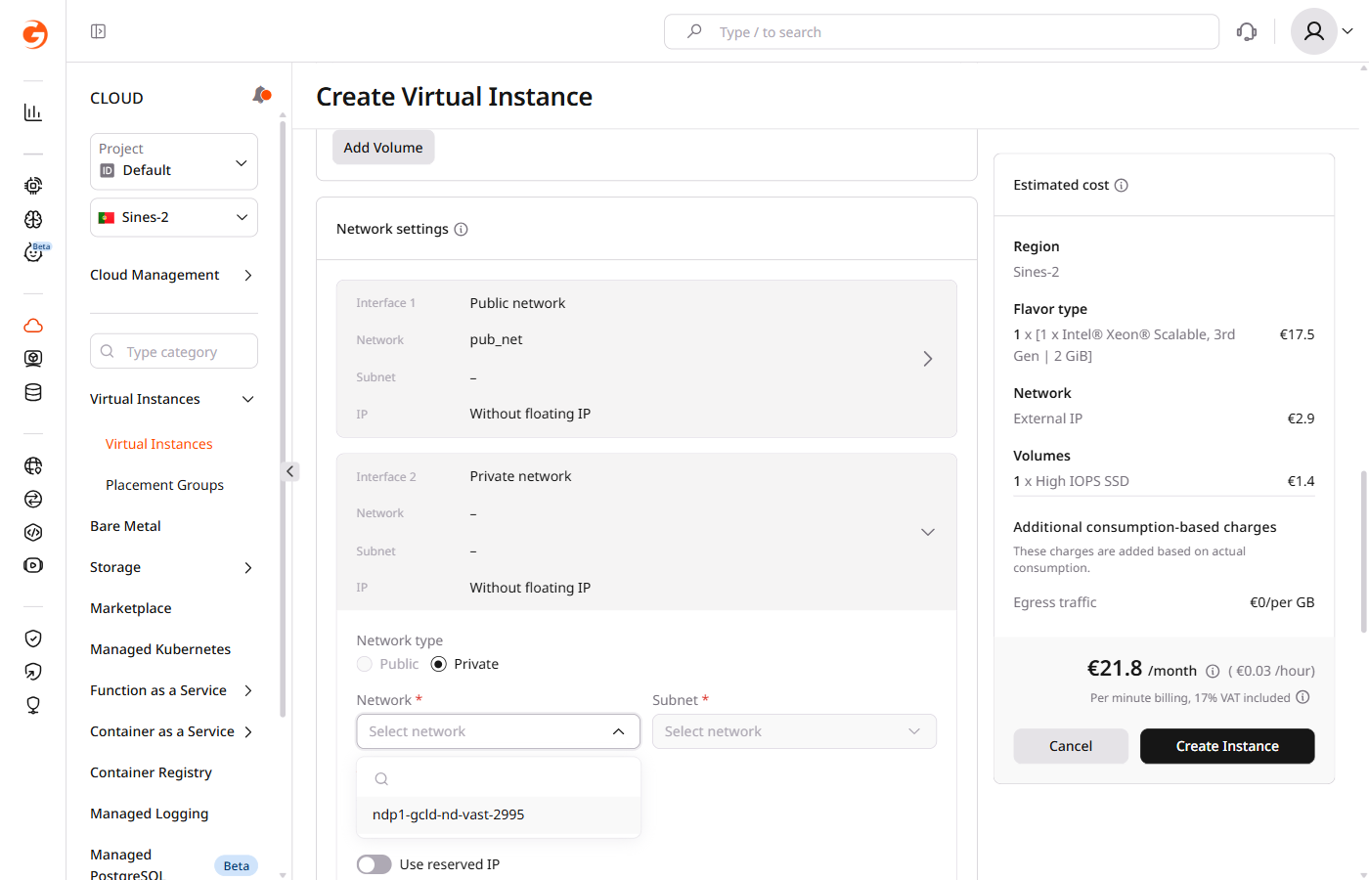Click the Cancel button
The width and height of the screenshot is (1369, 880).
pyautogui.click(x=1071, y=746)
